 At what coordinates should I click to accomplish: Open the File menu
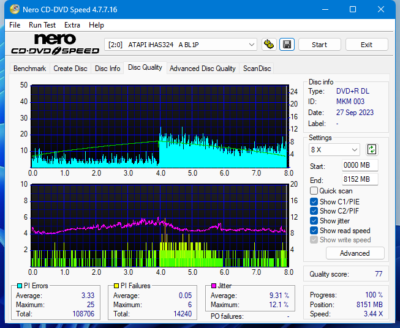coord(15,25)
